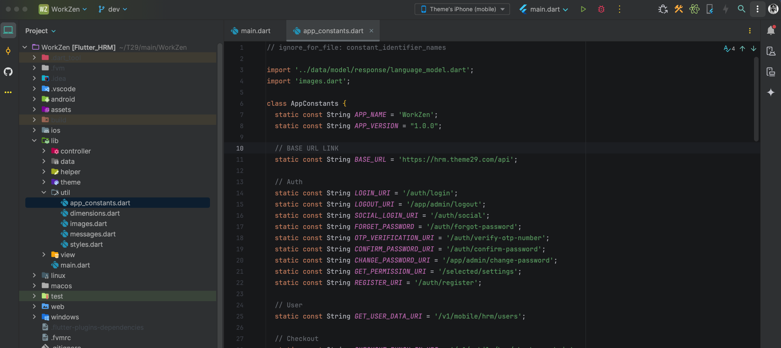Open the Running Devices tool window
781x348 pixels.
click(771, 51)
